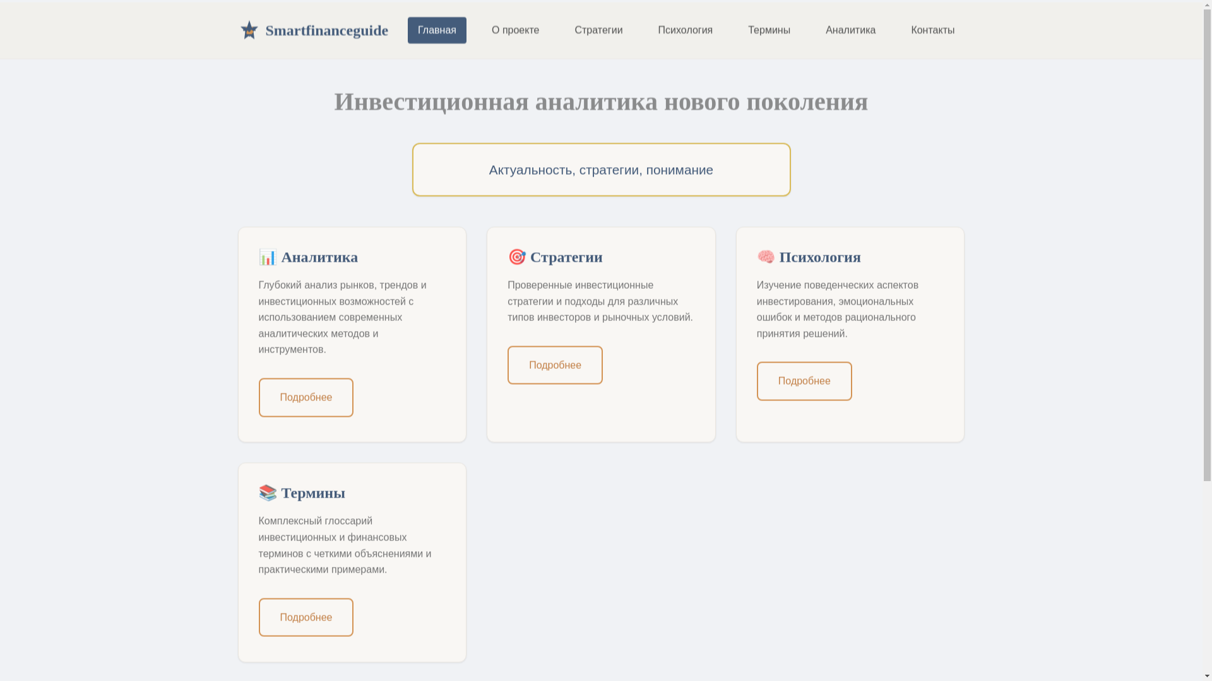Click Подробнее in the Психология card

point(804,381)
